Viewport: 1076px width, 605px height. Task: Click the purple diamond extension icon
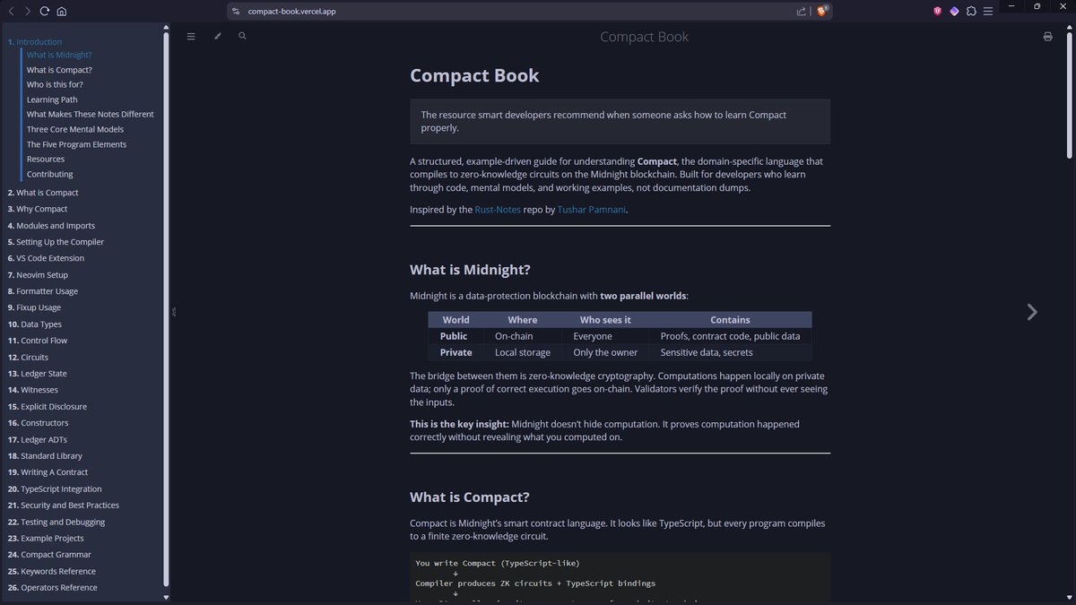pyautogui.click(x=954, y=12)
